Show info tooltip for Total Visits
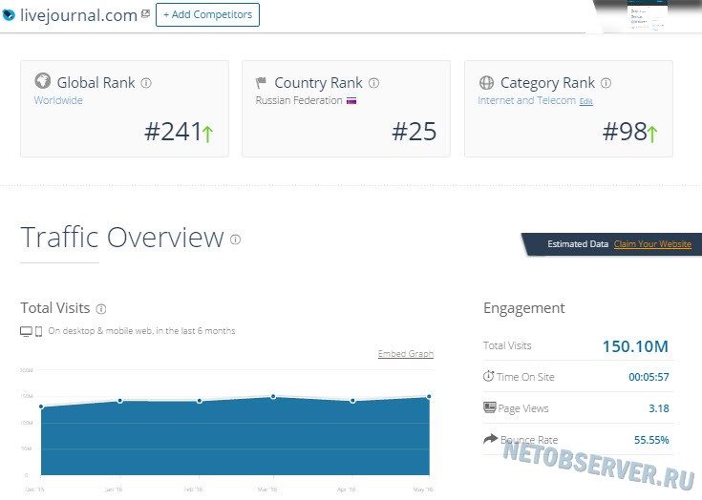702x500 pixels. pyautogui.click(x=101, y=308)
